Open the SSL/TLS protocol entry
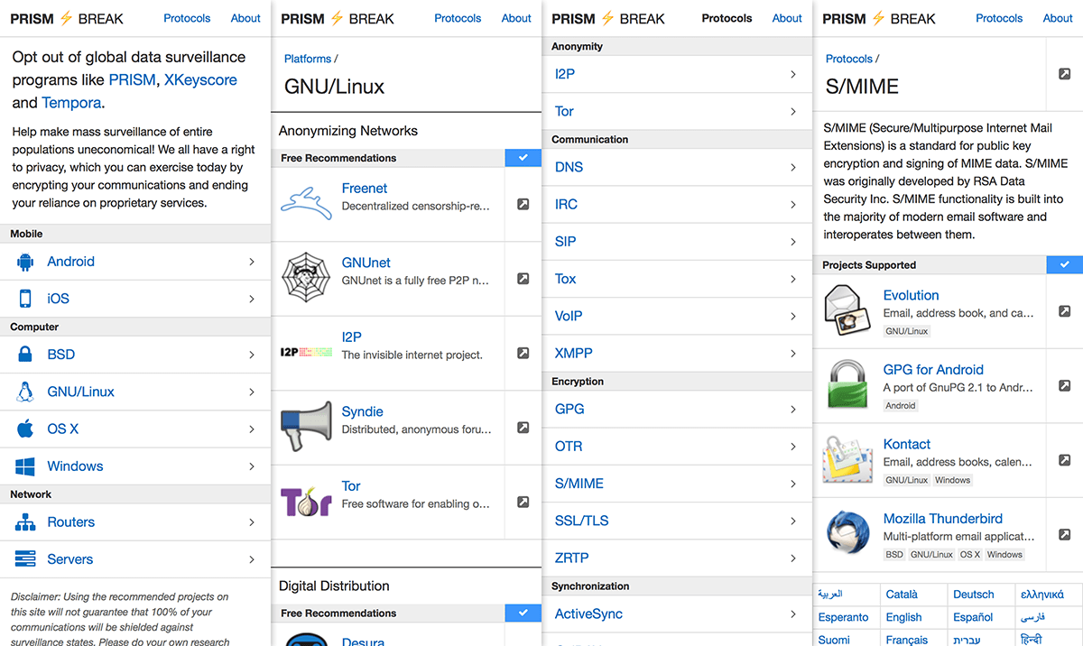Image resolution: width=1083 pixels, height=646 pixels. [x=677, y=521]
